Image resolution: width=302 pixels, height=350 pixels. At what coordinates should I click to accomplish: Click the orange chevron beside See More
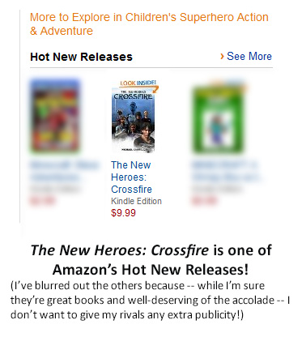coord(222,57)
